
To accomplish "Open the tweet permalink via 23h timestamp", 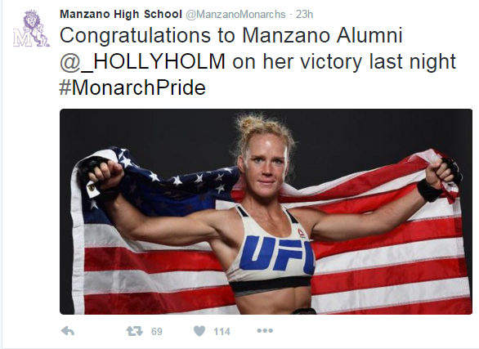I will 304,15.
